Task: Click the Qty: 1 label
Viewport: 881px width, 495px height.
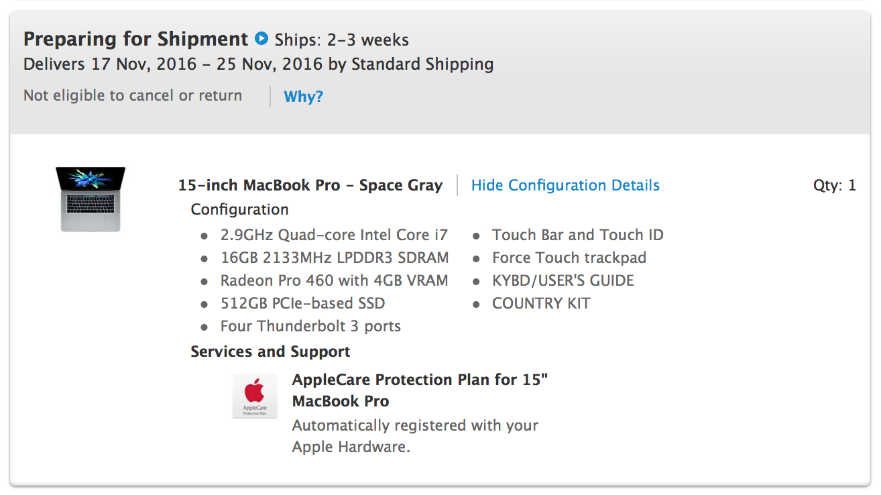Action: 834,186
